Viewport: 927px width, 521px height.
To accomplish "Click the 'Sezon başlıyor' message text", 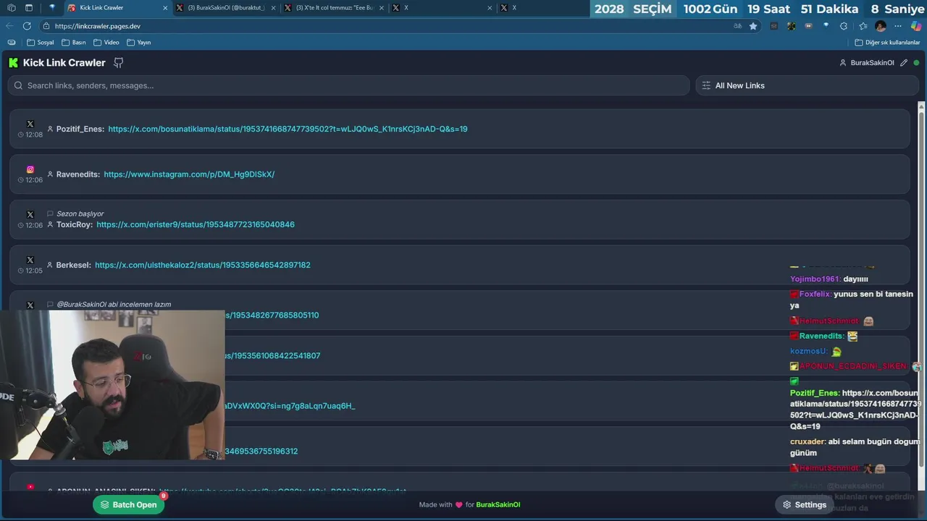I will click(80, 213).
